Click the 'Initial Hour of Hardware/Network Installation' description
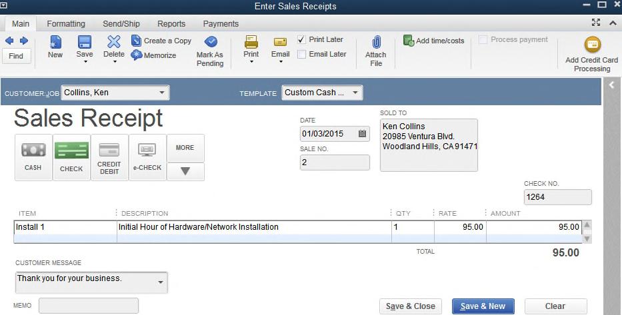 click(254, 227)
